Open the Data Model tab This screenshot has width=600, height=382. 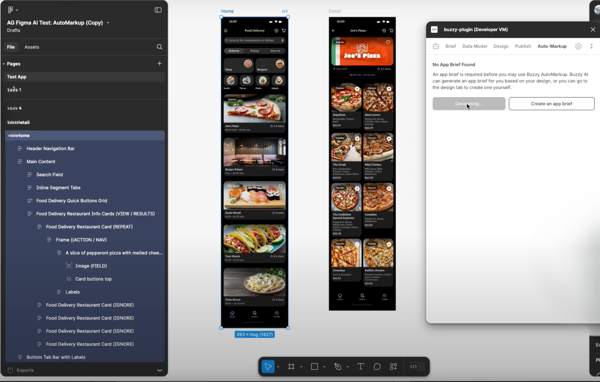click(x=475, y=46)
